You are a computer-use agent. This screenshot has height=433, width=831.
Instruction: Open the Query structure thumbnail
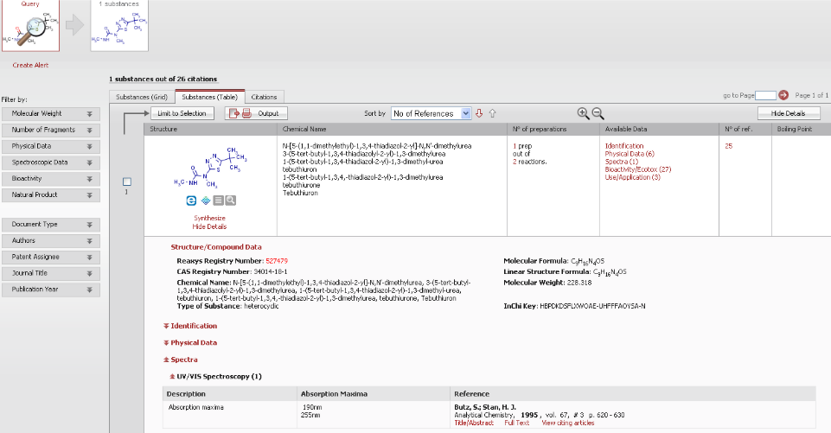click(x=30, y=25)
